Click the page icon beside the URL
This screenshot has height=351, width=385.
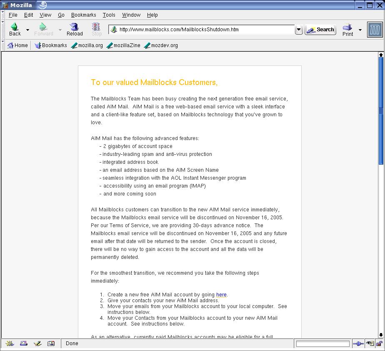pyautogui.click(x=114, y=30)
